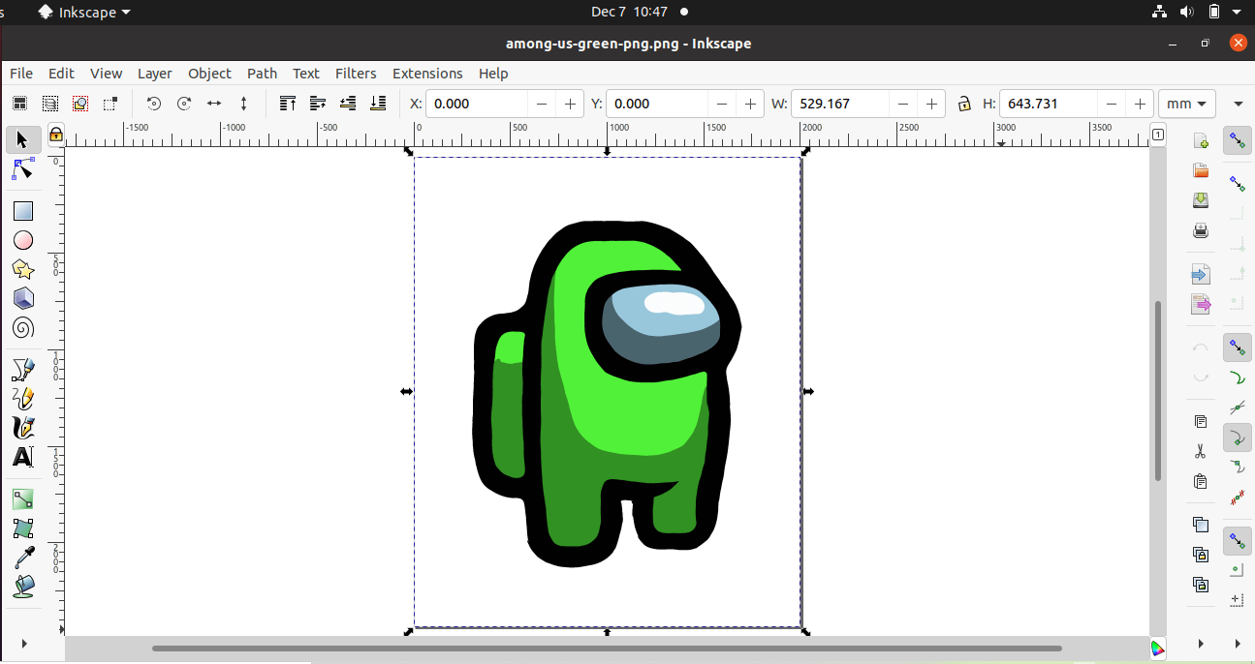Decrease the H height with the minus button
The height and width of the screenshot is (664, 1255).
[x=1112, y=104]
